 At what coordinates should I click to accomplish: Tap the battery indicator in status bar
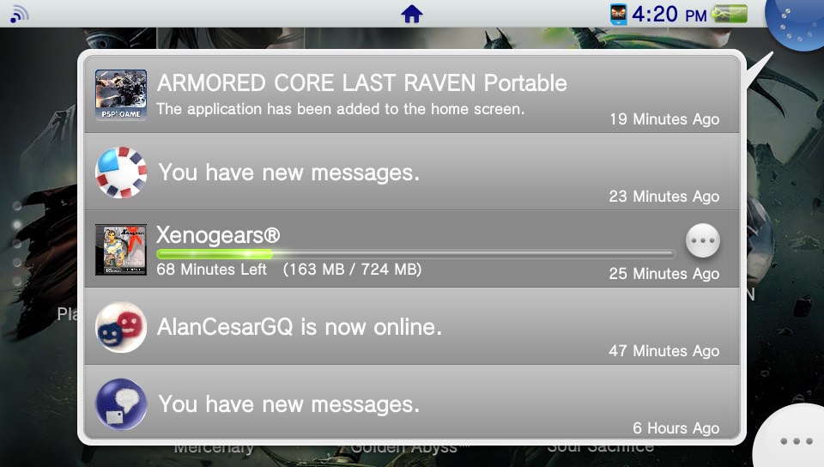pyautogui.click(x=730, y=14)
